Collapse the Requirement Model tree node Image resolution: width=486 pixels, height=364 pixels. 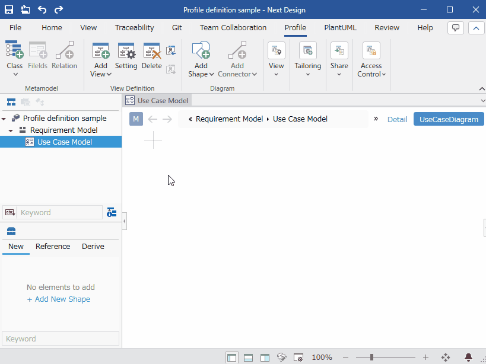[11, 130]
